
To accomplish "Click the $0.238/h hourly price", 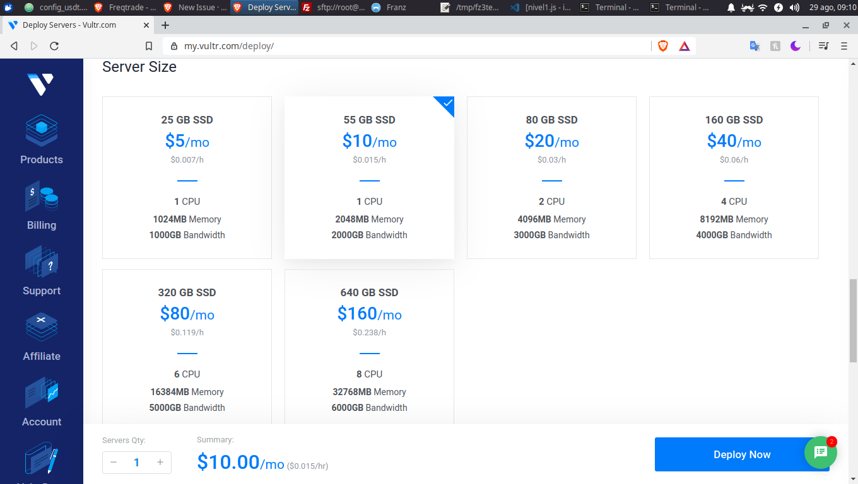I will click(369, 333).
